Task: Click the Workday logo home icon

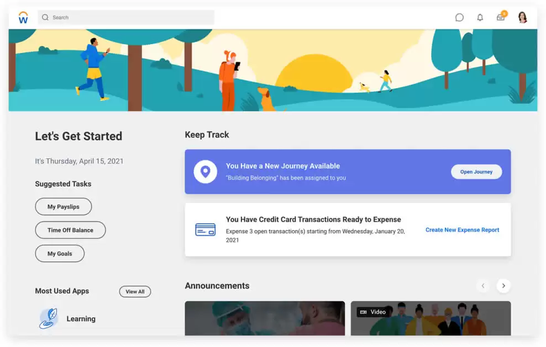Action: pyautogui.click(x=23, y=18)
